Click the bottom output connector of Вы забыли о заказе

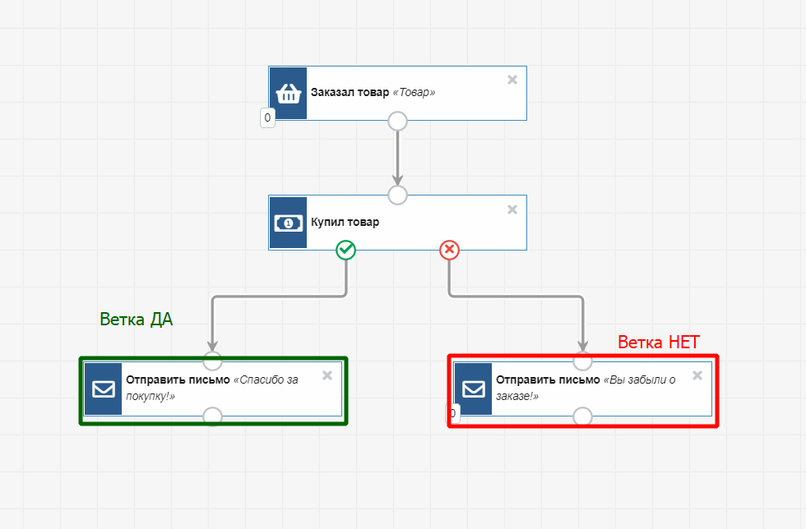[x=582, y=416]
